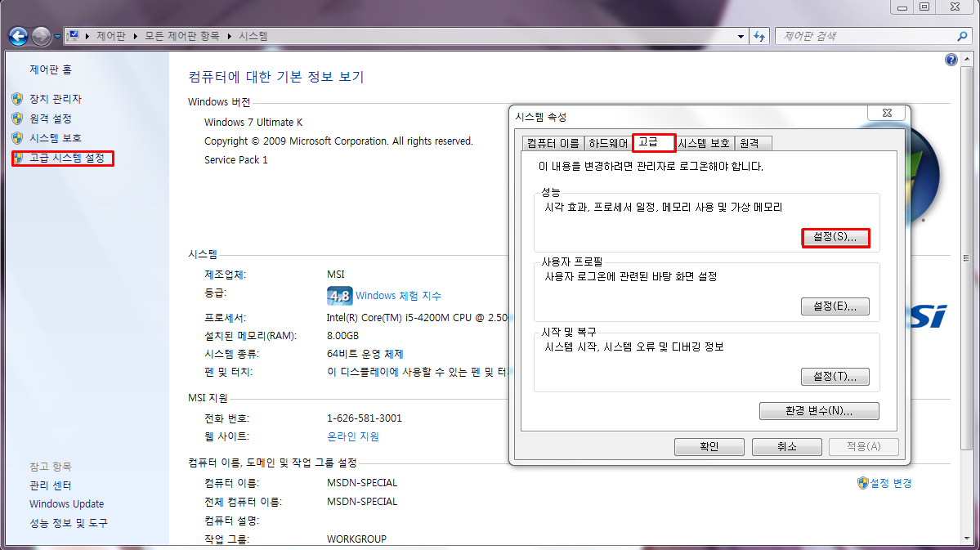Click the WORKGROUP value

point(357,539)
